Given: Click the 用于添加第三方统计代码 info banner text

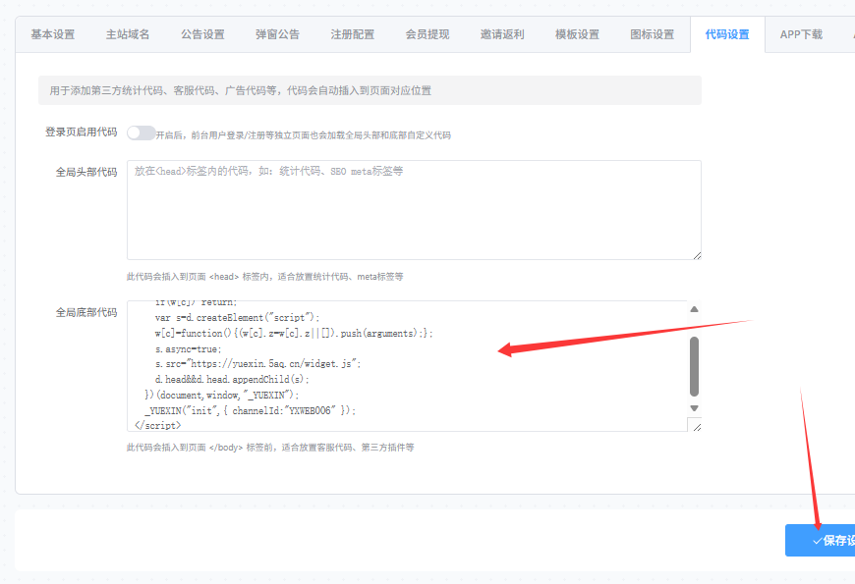Looking at the screenshot, I should pos(241,90).
